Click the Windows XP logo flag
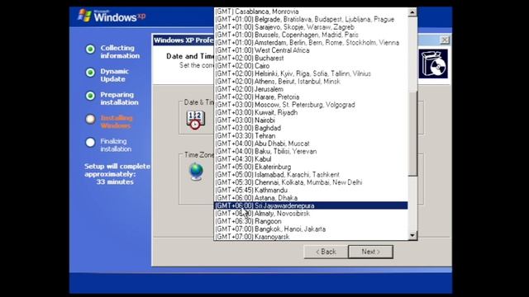 click(x=84, y=16)
